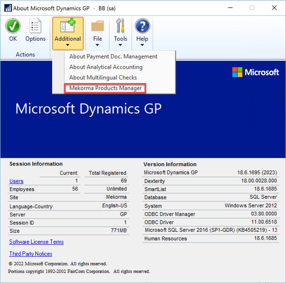This screenshot has width=286, height=283.
Task: Click the Options label text
Action: coord(35,39)
